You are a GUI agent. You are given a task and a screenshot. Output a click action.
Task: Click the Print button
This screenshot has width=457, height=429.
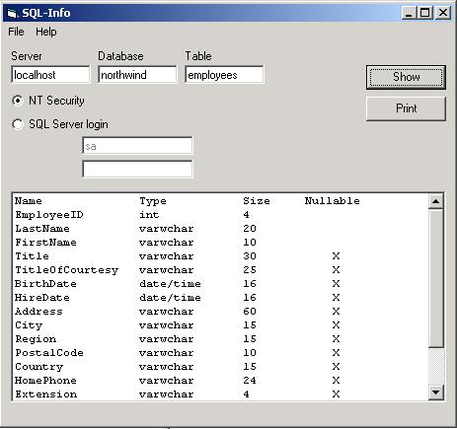(x=406, y=108)
